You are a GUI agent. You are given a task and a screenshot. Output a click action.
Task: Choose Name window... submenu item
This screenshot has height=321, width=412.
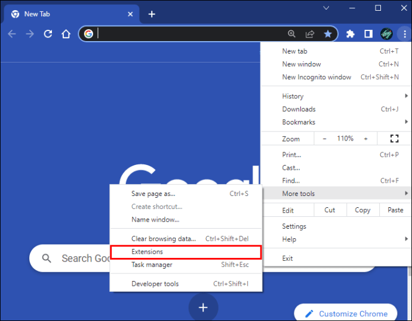tap(186, 220)
